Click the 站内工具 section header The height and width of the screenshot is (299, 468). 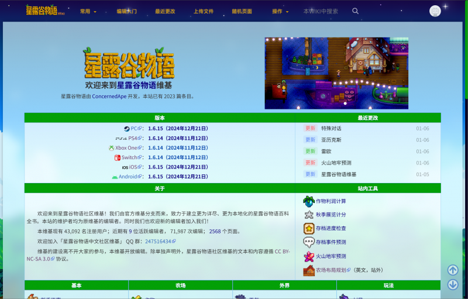(x=368, y=188)
